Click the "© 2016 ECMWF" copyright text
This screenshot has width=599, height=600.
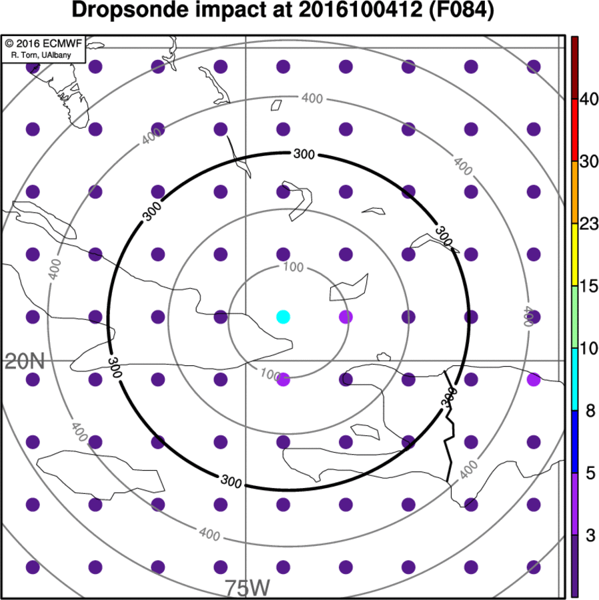coord(43,43)
